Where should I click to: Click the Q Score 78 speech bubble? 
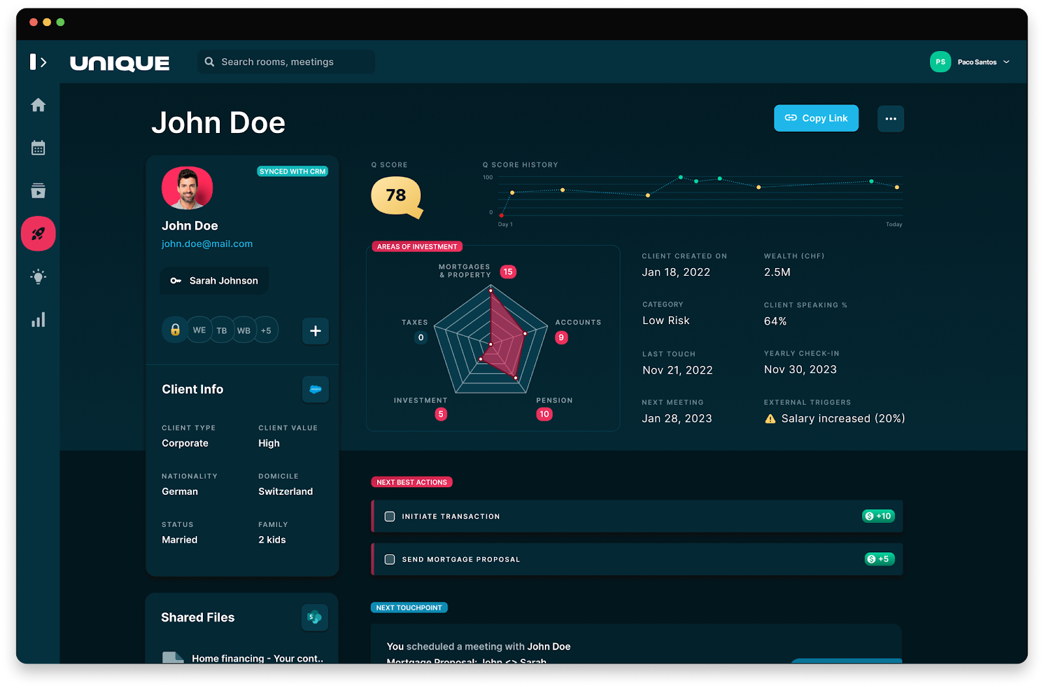point(396,196)
